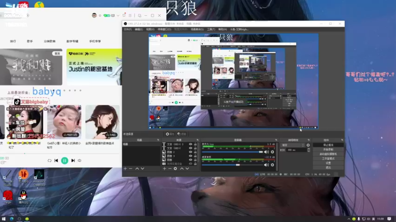Show the hidden 视频采集设备 source
Image resolution: width=396 pixels, height=222 pixels.
(191, 164)
